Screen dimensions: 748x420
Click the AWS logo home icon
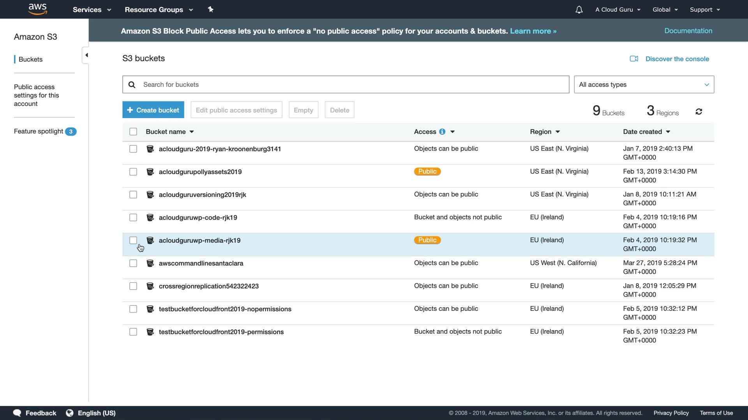point(38,9)
